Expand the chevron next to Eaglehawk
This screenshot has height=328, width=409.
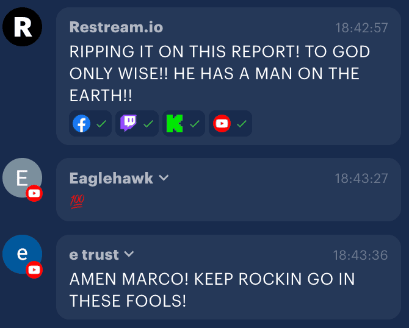click(x=164, y=177)
